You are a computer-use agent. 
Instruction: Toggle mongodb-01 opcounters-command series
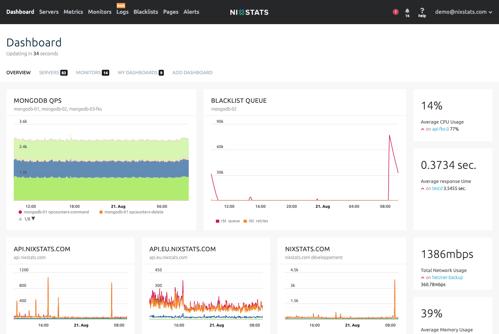click(56, 212)
